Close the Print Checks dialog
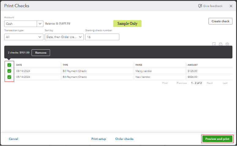 pyautogui.click(x=231, y=6)
